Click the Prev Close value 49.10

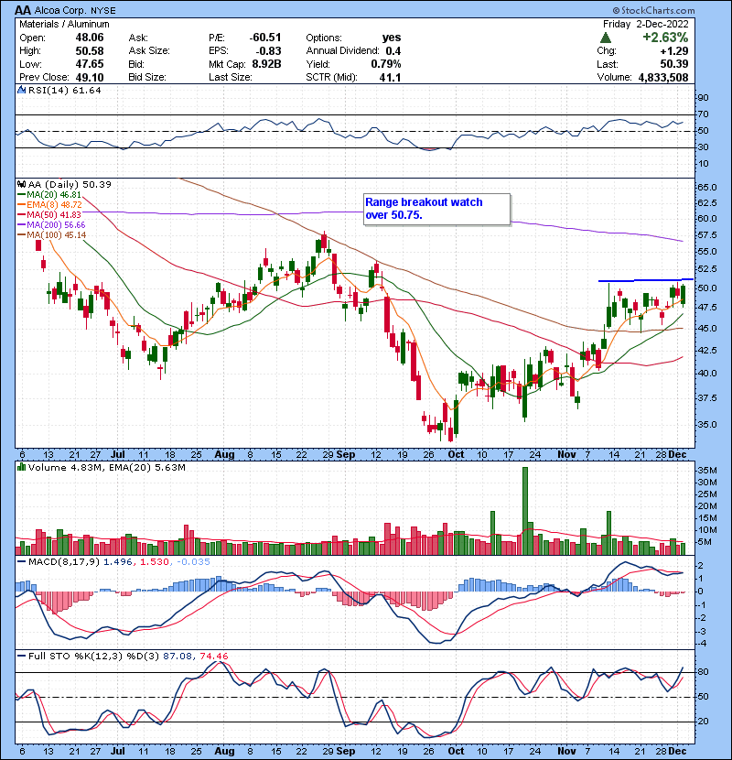(x=90, y=77)
